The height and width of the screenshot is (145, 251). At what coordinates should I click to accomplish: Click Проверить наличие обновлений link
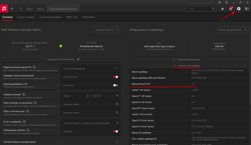click(61, 59)
